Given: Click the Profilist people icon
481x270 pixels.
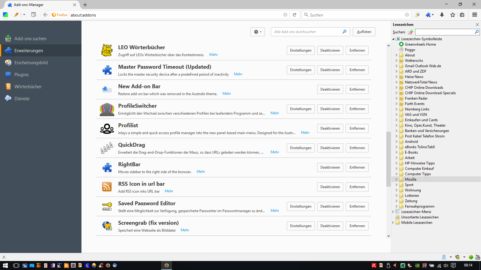Looking at the screenshot, I should 107,129.
